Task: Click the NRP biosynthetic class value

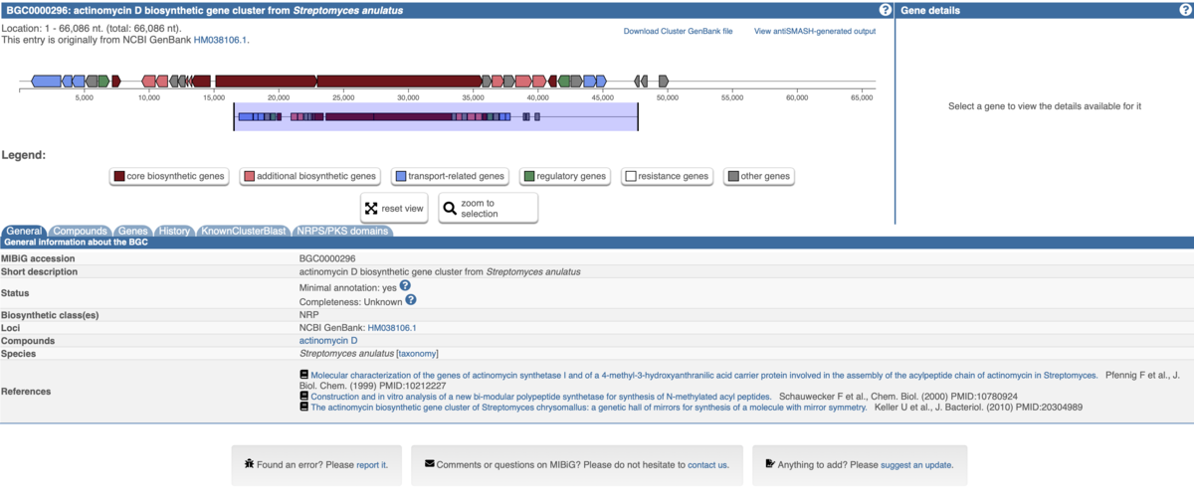Action: point(308,314)
